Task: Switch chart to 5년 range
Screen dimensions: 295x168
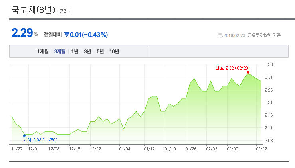Action: [100, 51]
